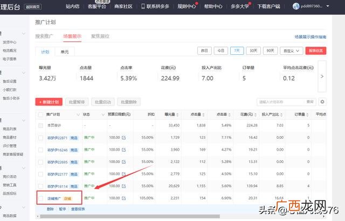Sort table by 花费(元) column arrows
345x221 pixels.
[x=256, y=115]
